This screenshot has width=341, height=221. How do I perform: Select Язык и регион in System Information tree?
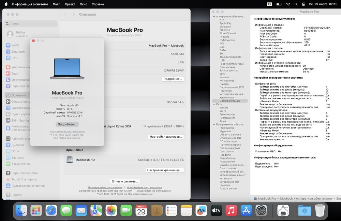click(x=228, y=188)
